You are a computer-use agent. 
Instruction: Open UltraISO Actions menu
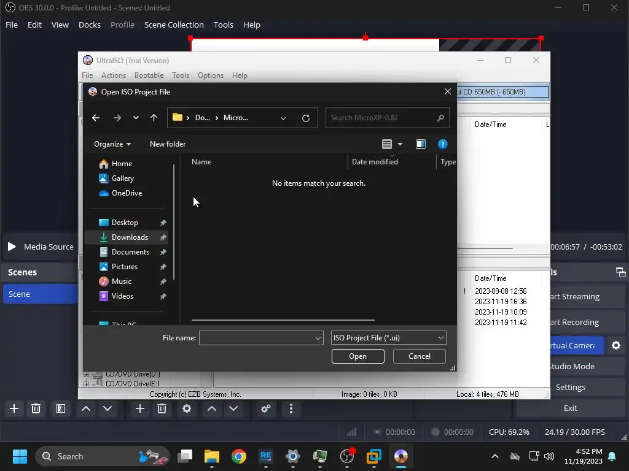(x=113, y=75)
